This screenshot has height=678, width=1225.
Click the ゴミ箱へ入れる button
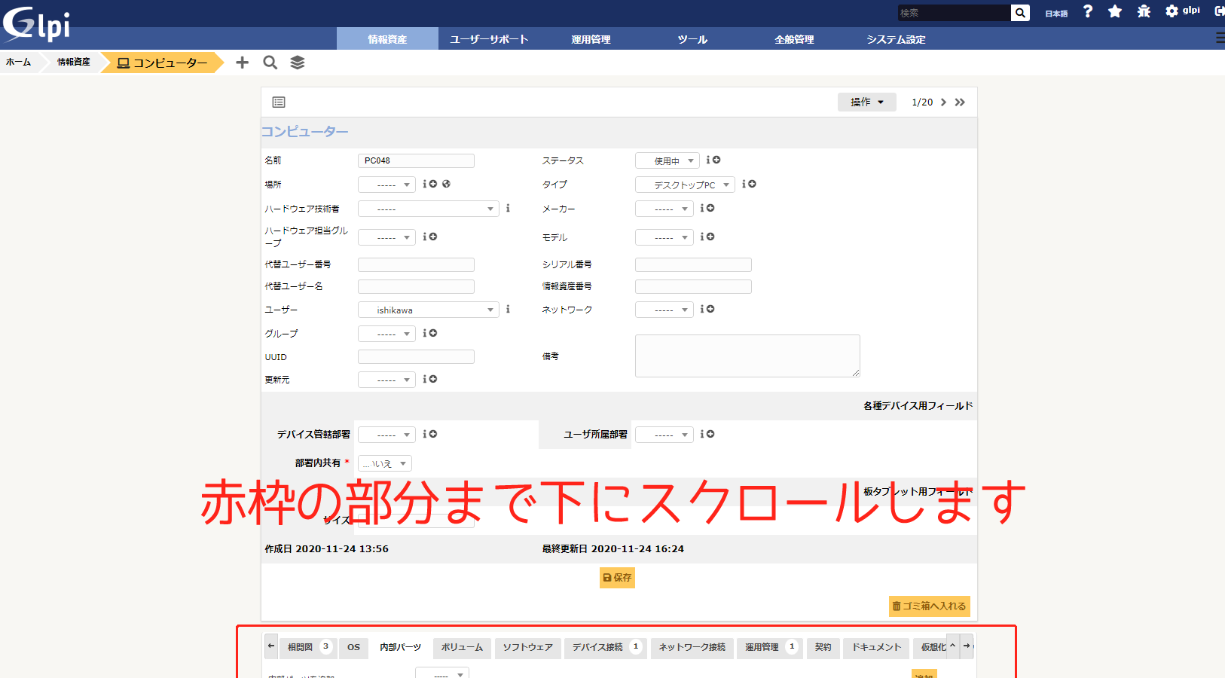point(929,606)
